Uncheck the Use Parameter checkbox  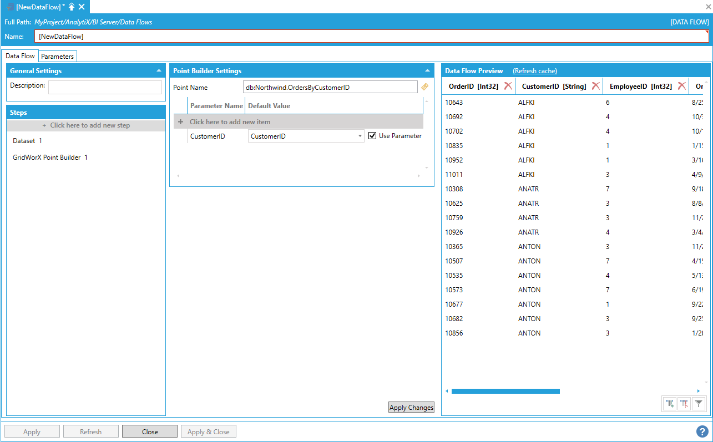coord(372,136)
